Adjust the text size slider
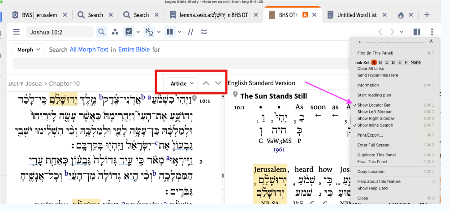449x211 pixels. [395, 43]
